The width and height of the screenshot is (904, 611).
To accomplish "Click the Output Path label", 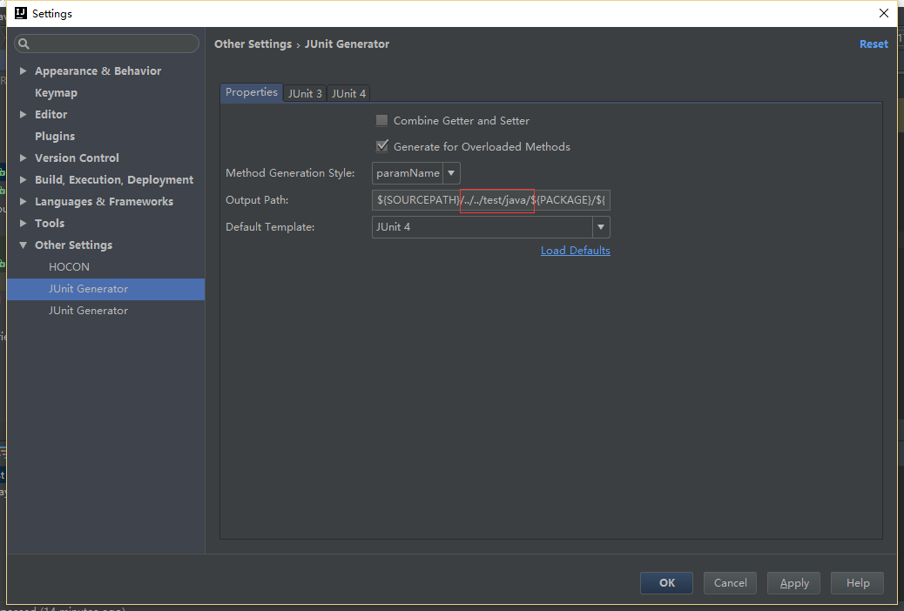I will tap(257, 200).
